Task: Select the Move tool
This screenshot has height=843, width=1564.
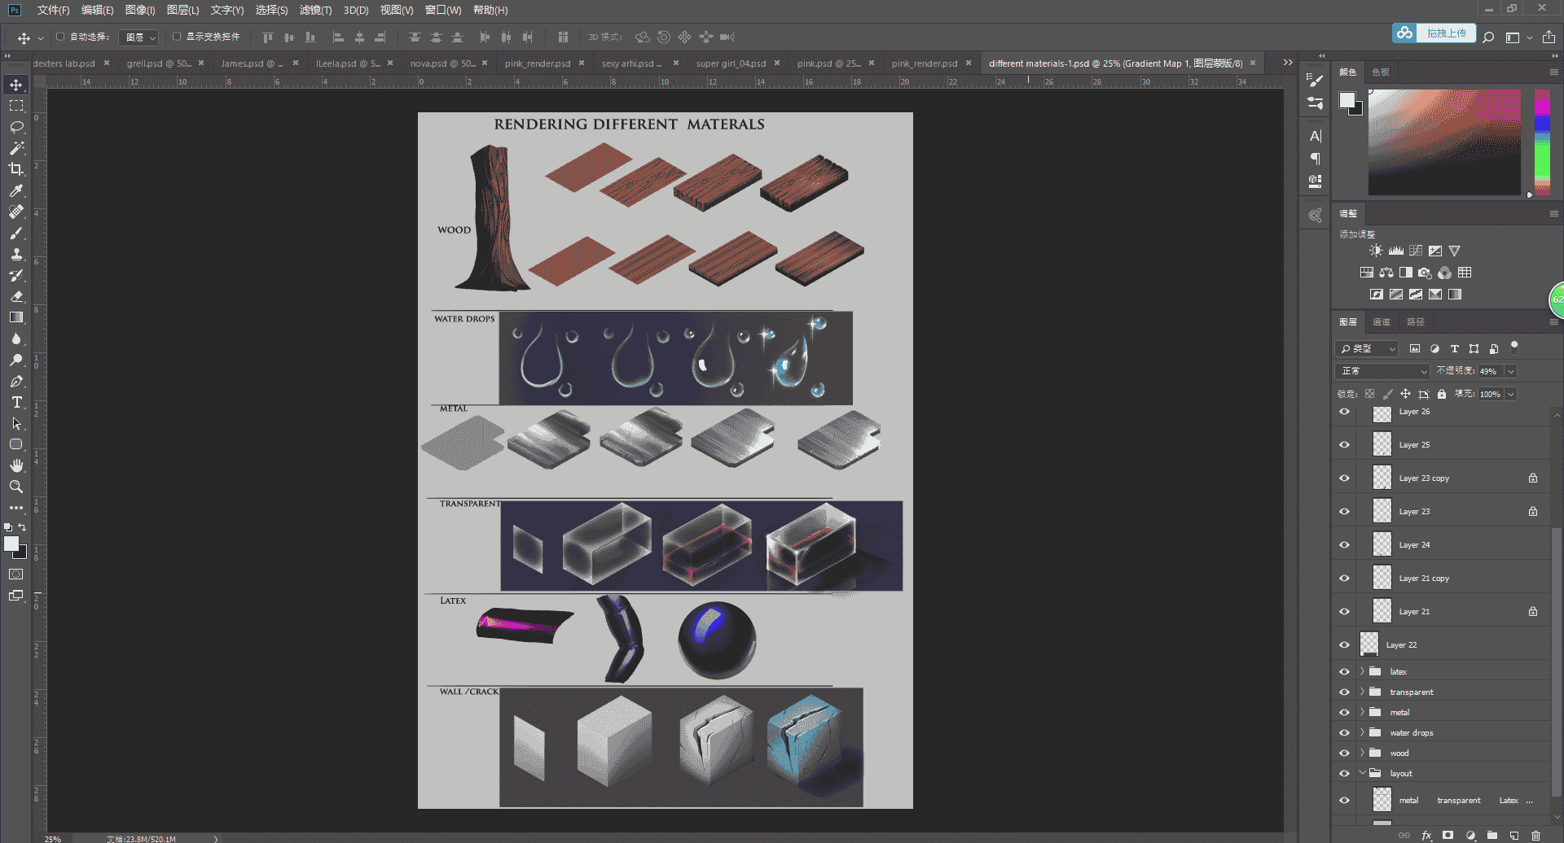Action: (x=16, y=85)
